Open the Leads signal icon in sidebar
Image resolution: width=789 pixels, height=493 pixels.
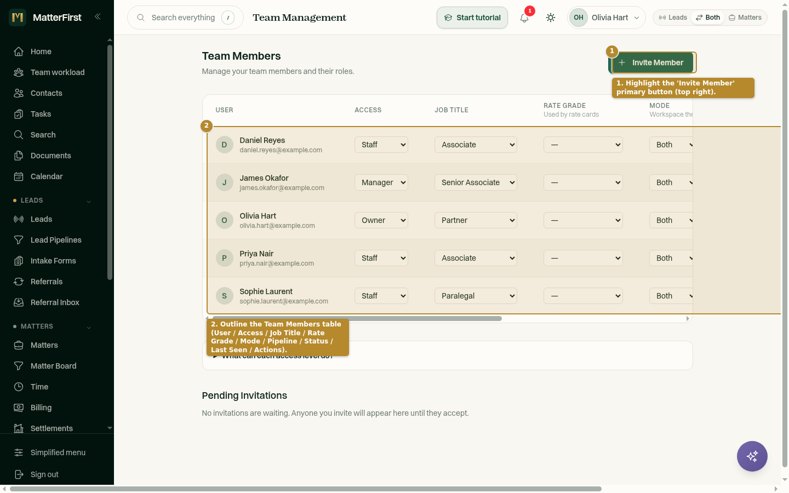pos(19,219)
